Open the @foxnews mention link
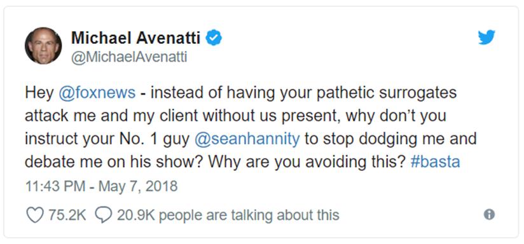Viewport: 524px width, 244px height. (x=97, y=93)
